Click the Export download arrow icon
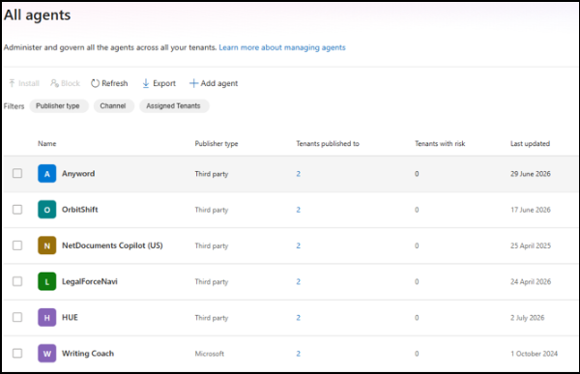 (x=146, y=83)
